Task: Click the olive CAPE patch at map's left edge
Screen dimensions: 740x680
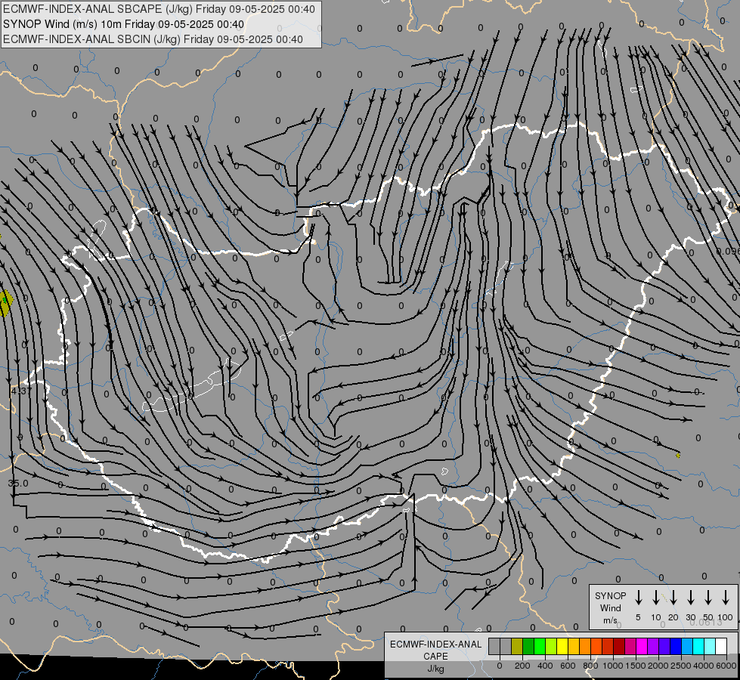Action: pyautogui.click(x=5, y=304)
